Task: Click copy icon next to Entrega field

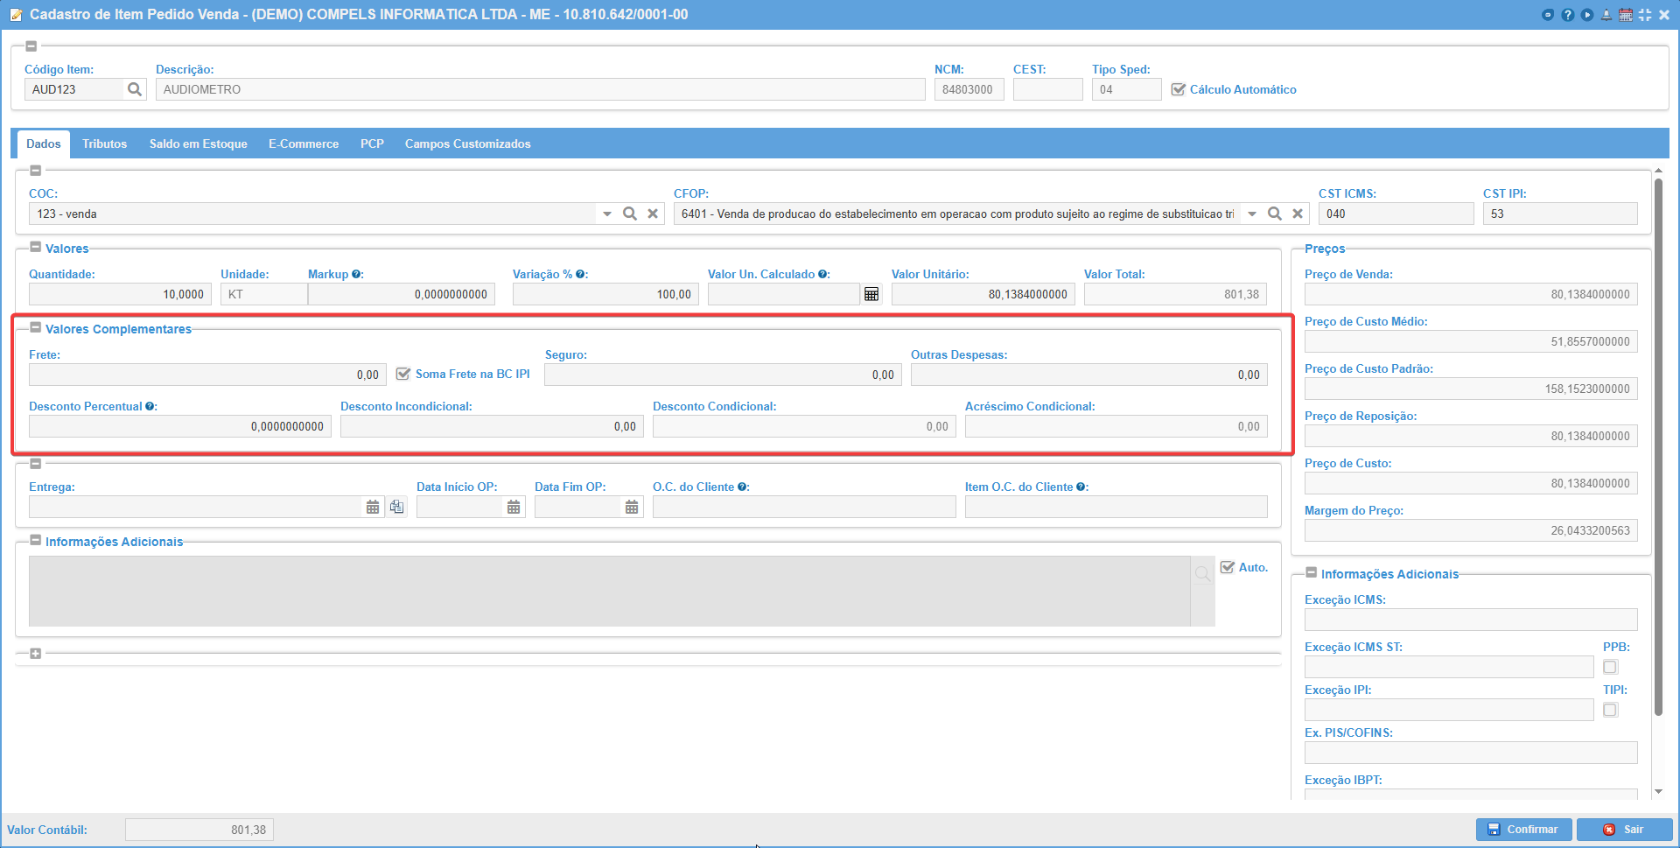Action: coord(397,507)
